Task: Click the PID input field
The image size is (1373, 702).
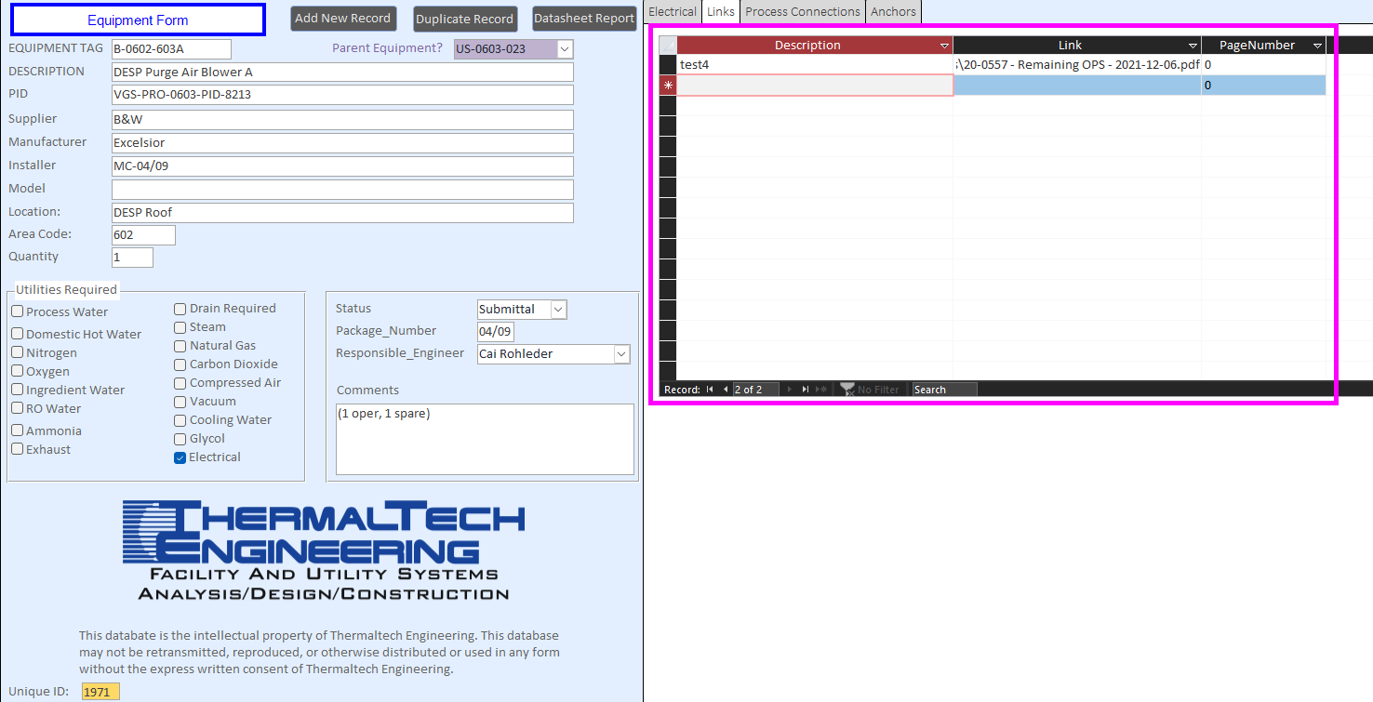Action: pyautogui.click(x=342, y=95)
